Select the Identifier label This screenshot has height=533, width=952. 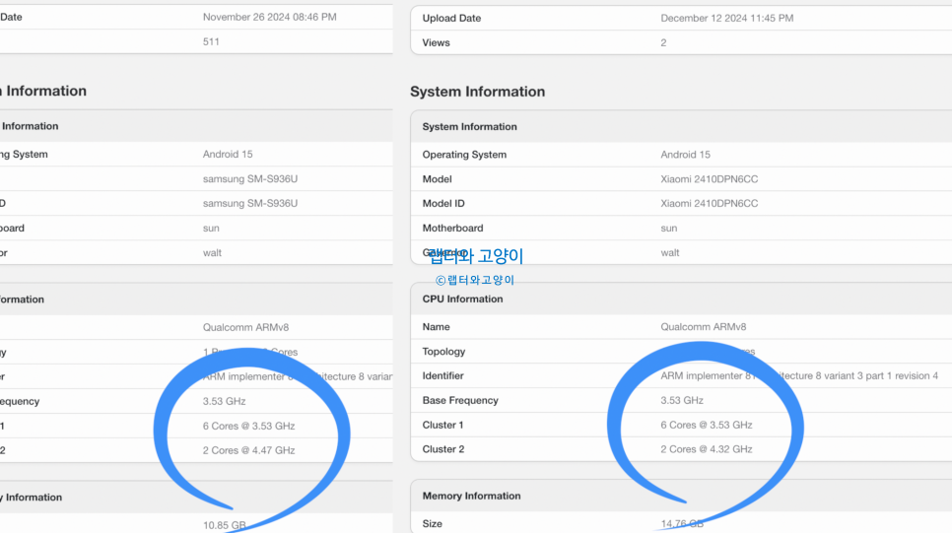442,375
